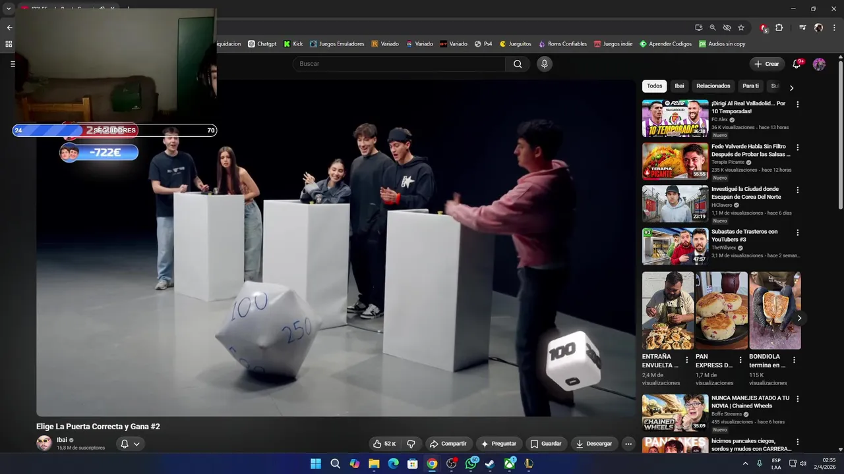Go back with the browser back arrow

pyautogui.click(x=9, y=28)
